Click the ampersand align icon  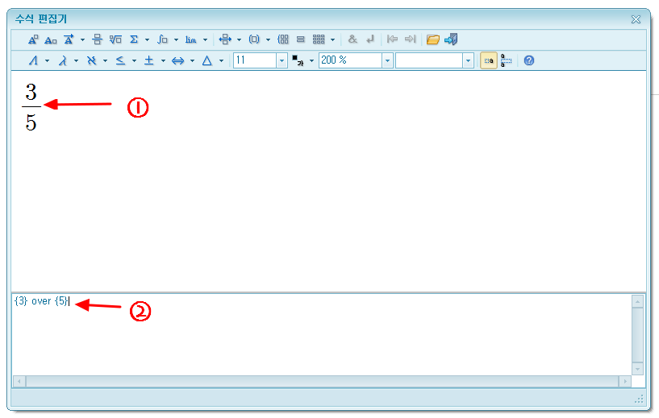[x=352, y=40]
